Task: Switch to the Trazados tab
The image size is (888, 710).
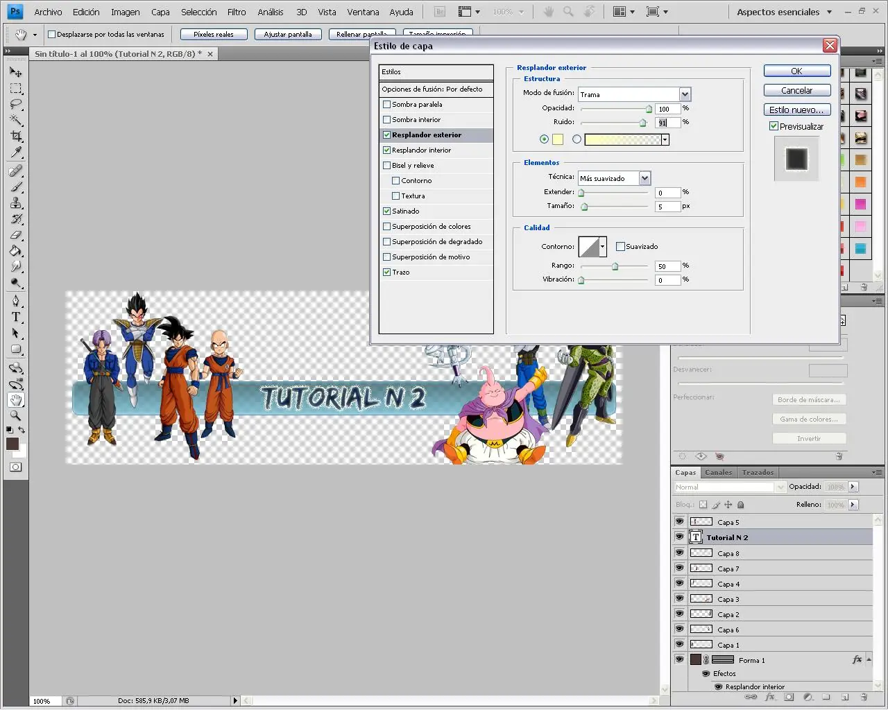Action: tap(758, 473)
